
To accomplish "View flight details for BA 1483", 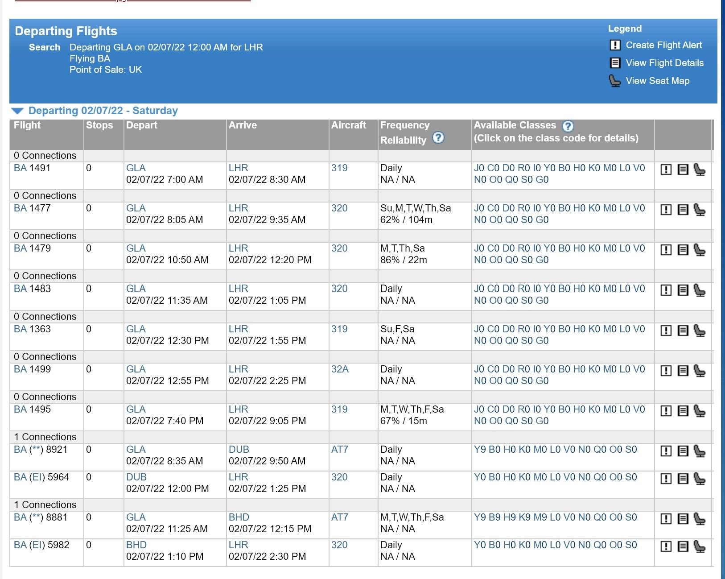I will coord(683,290).
